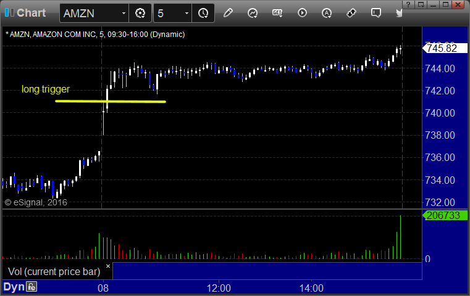Open the help question mark button
This screenshot has width=470, height=296.
408,4
